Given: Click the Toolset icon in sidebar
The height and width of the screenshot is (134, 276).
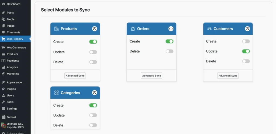Looking at the screenshot, I should tap(3, 117).
